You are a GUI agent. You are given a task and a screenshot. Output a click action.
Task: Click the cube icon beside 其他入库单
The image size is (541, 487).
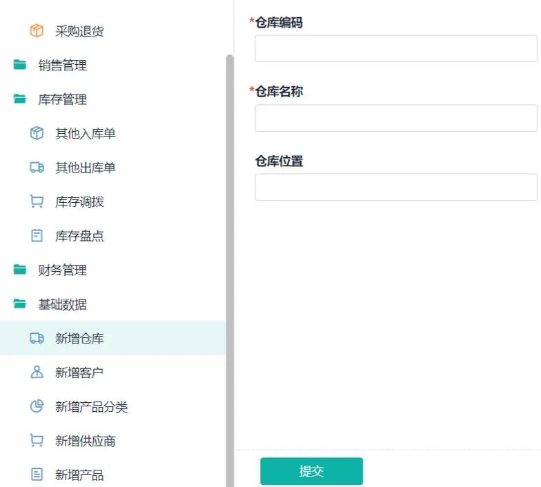click(x=37, y=133)
